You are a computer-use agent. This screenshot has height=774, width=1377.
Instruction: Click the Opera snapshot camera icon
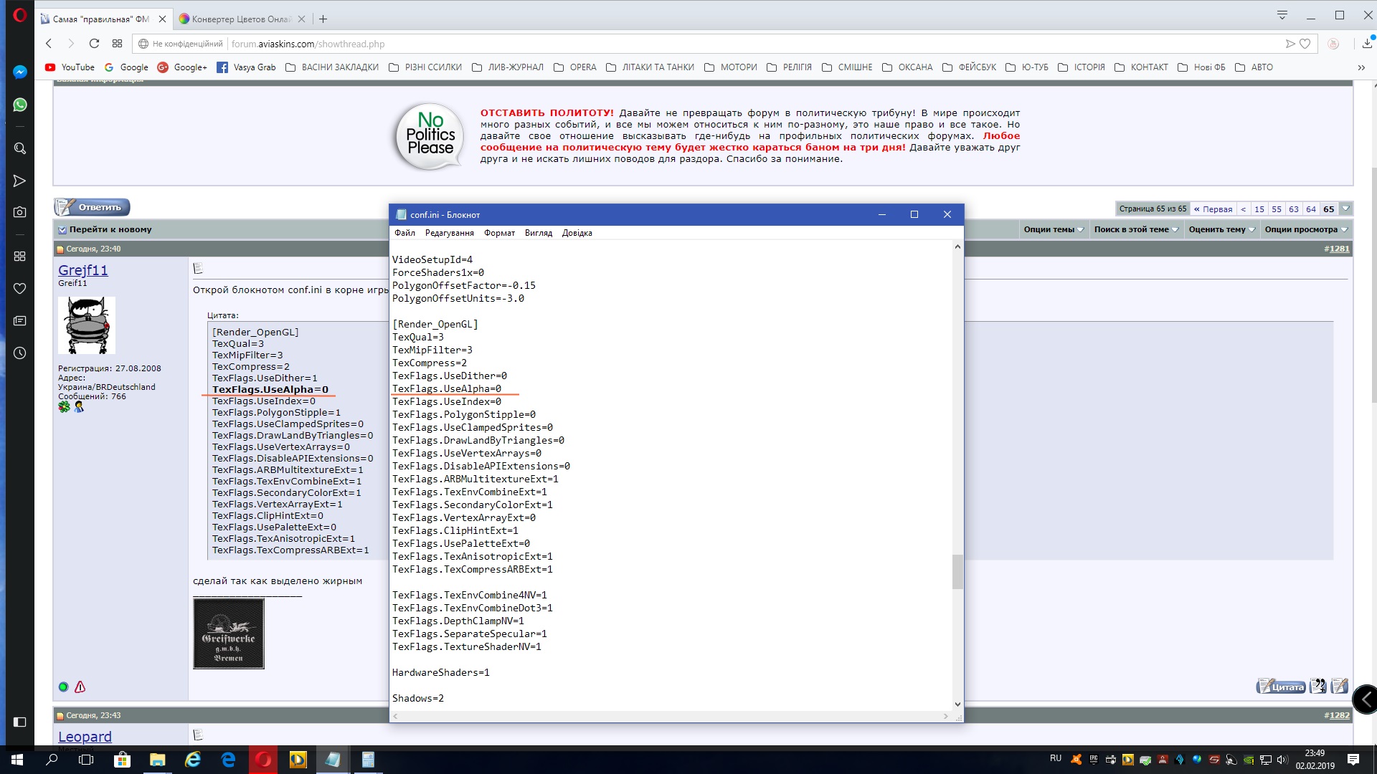pos(20,212)
